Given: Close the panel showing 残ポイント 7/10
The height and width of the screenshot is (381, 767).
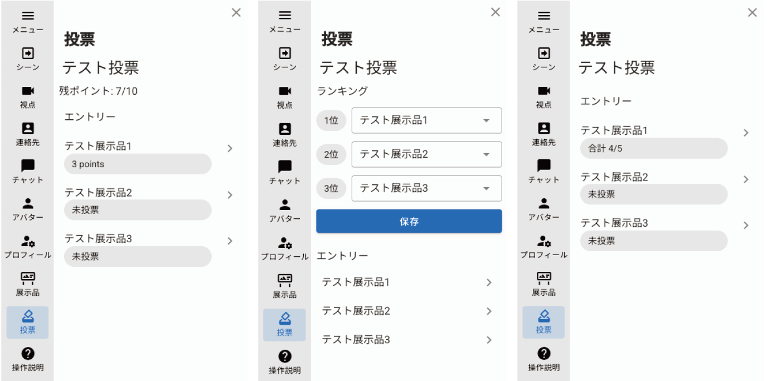Looking at the screenshot, I should pyautogui.click(x=236, y=13).
